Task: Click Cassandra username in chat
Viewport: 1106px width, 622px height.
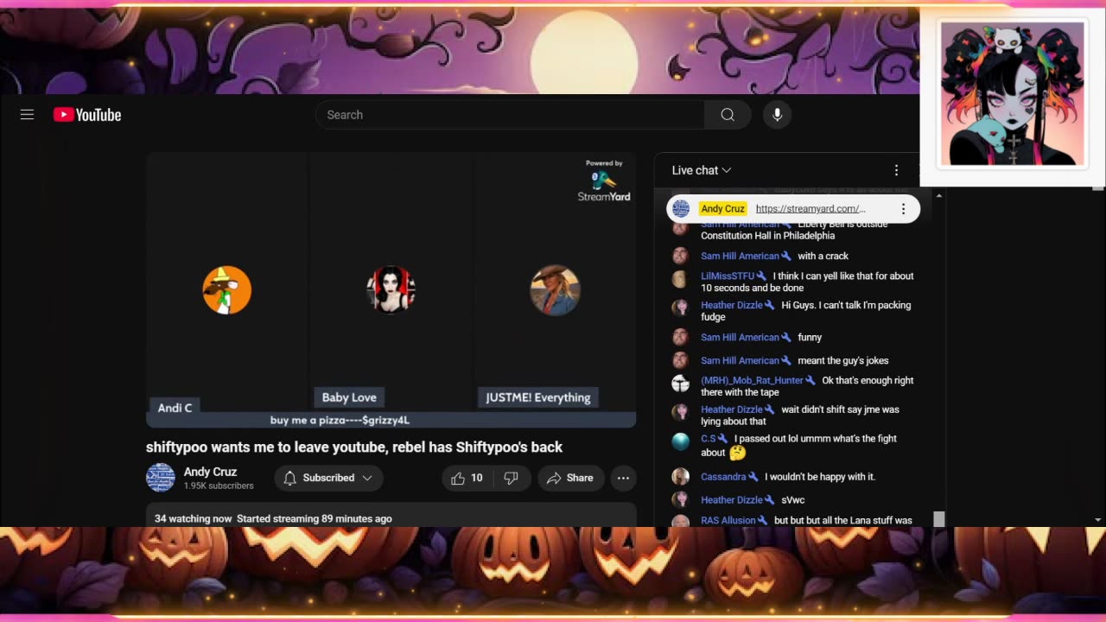Action: tap(723, 477)
